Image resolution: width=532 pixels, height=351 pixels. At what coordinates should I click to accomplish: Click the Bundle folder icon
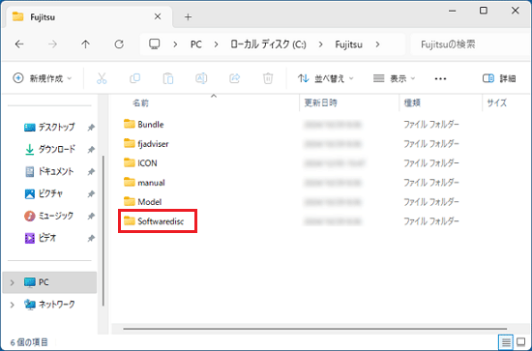click(x=130, y=124)
